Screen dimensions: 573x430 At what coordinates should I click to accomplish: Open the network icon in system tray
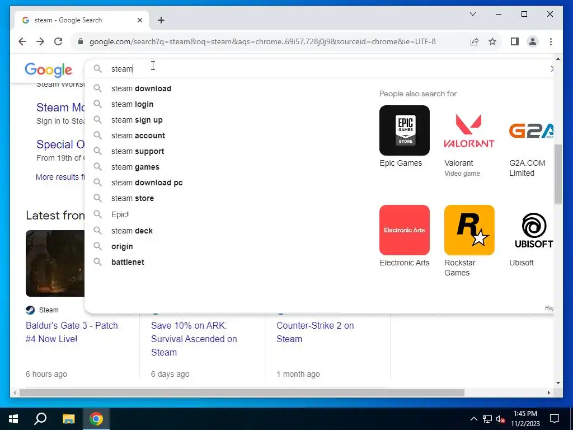coord(487,419)
